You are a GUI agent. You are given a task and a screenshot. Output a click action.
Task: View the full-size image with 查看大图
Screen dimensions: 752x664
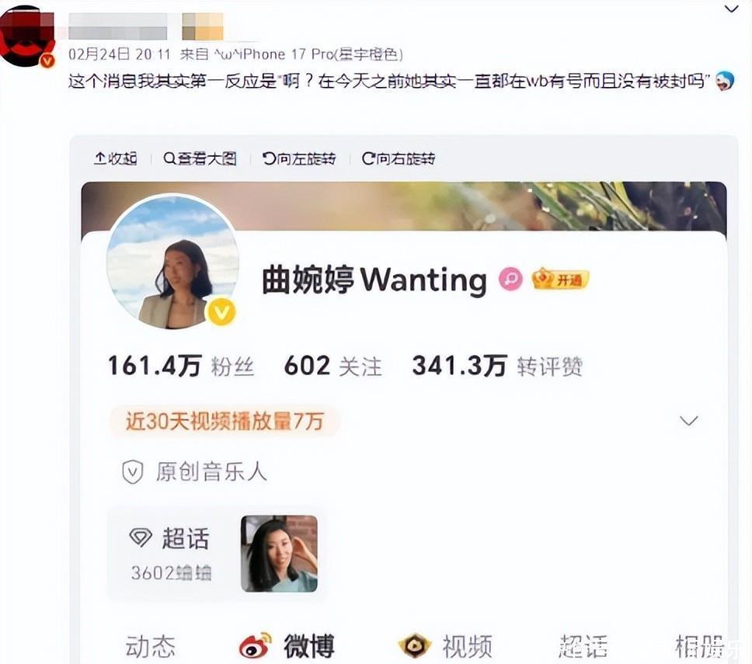tap(200, 158)
